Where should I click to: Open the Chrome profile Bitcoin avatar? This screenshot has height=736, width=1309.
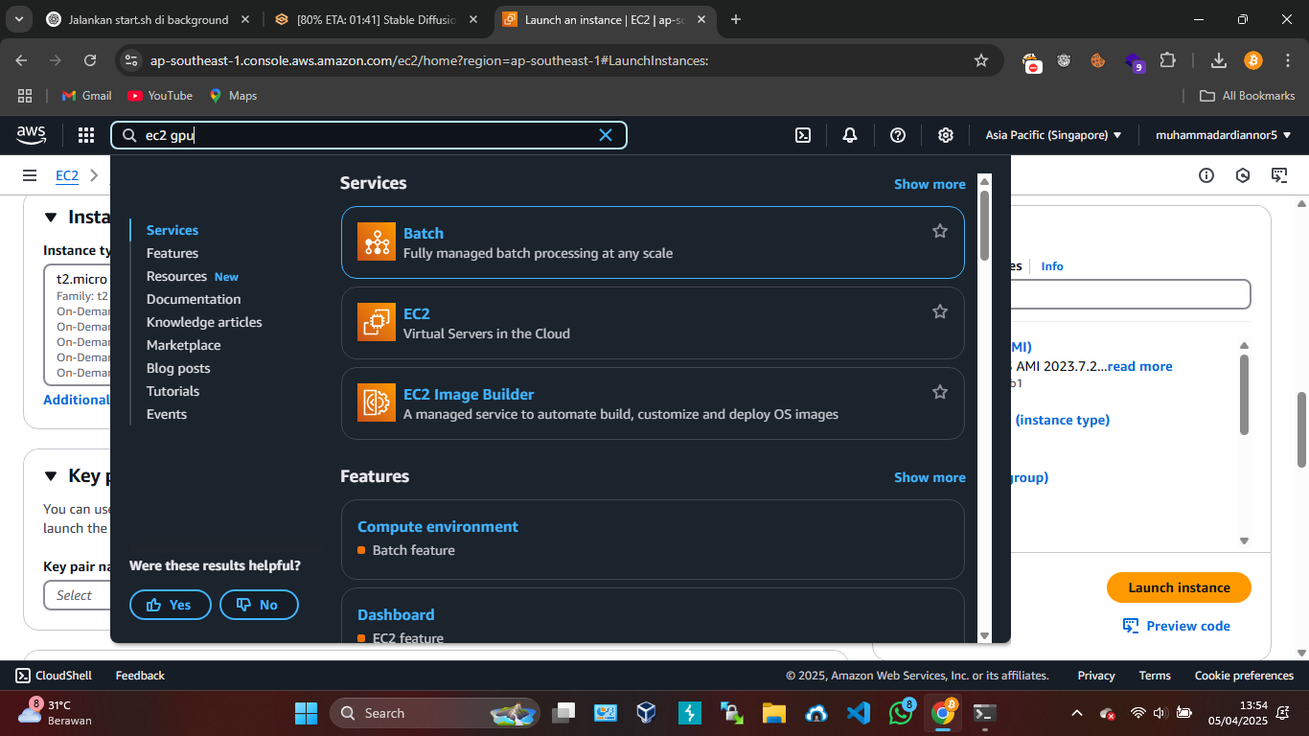(x=1253, y=60)
